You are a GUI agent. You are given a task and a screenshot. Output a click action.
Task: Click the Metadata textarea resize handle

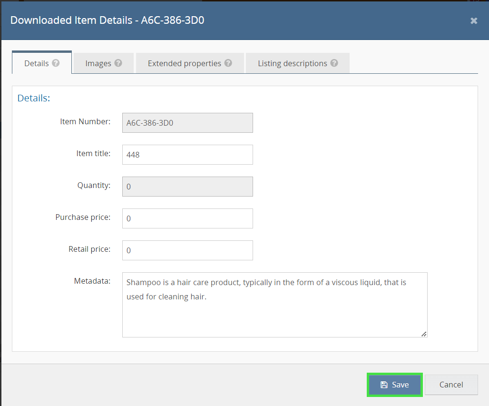424,334
